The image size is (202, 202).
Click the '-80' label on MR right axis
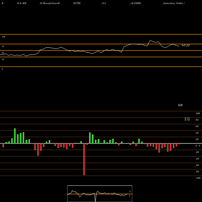[x=197, y=172]
